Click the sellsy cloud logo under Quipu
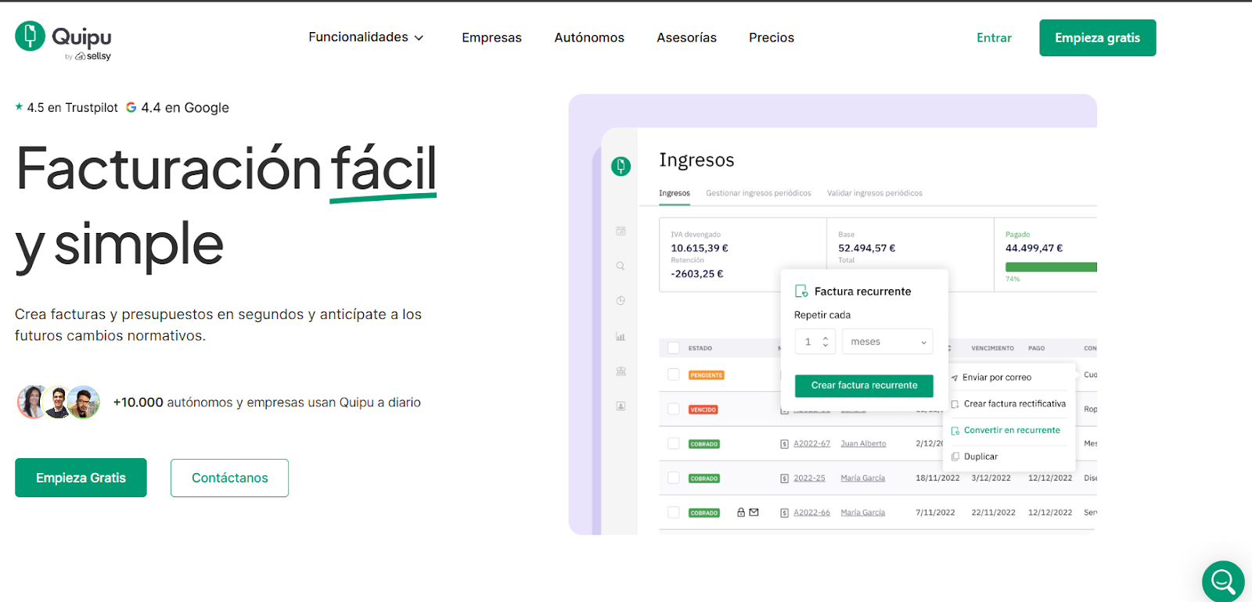The height and width of the screenshot is (602, 1252). tap(93, 56)
